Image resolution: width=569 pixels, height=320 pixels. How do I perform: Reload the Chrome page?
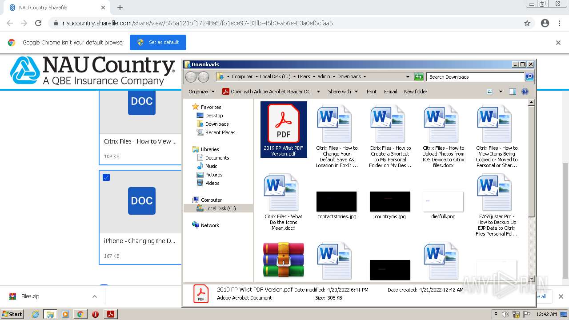tap(38, 23)
